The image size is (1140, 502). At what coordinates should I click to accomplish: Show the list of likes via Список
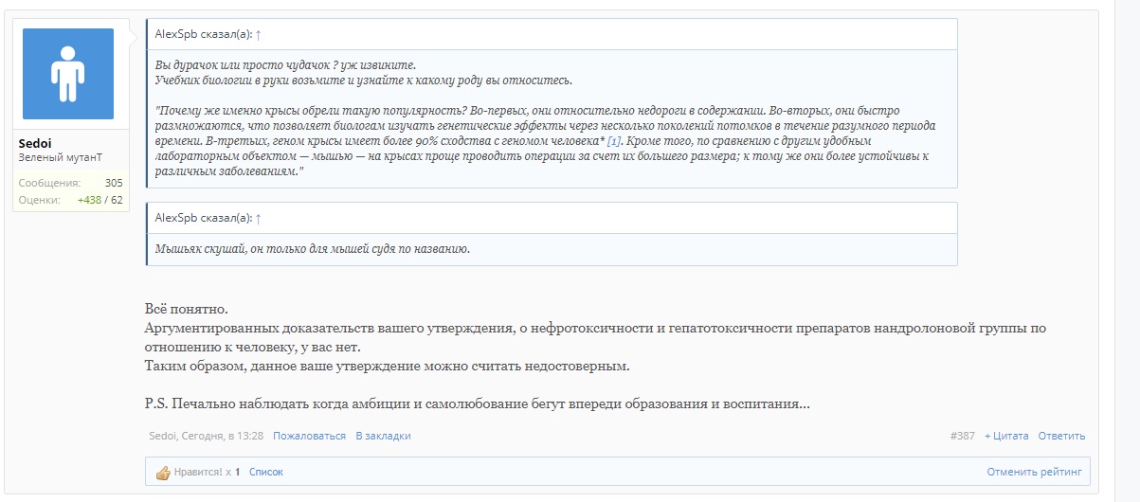point(265,472)
